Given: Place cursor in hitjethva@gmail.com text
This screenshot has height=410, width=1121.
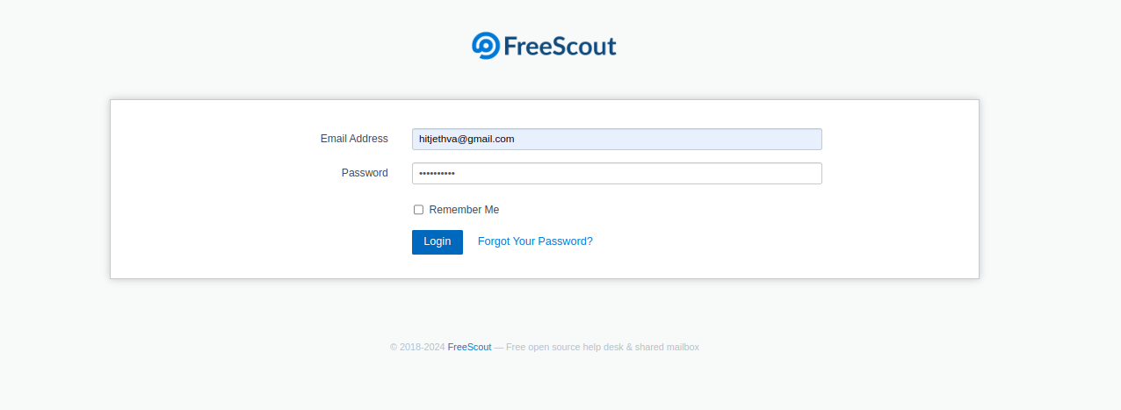Looking at the screenshot, I should pos(466,139).
